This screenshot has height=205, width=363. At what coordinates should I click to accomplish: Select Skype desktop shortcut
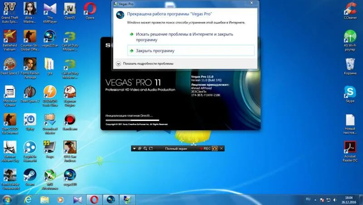350,94
